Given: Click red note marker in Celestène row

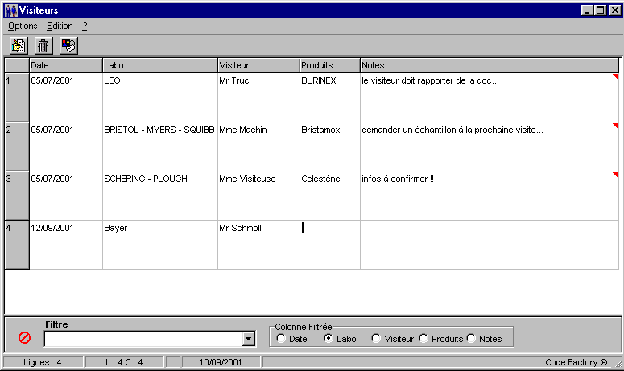Looking at the screenshot, I should [x=615, y=174].
